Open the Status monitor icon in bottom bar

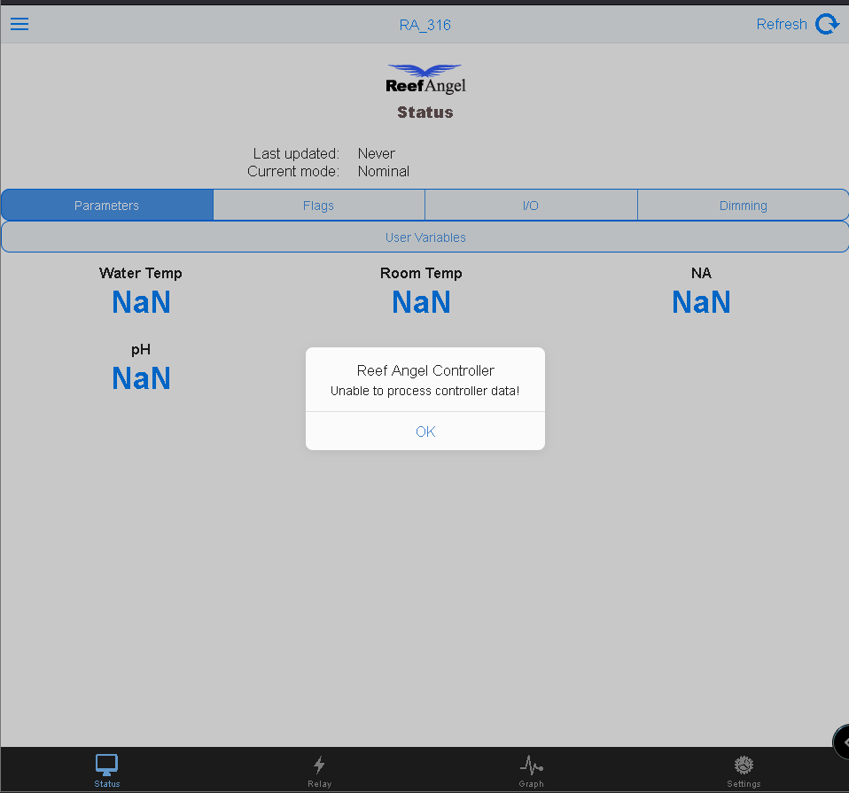(x=106, y=766)
